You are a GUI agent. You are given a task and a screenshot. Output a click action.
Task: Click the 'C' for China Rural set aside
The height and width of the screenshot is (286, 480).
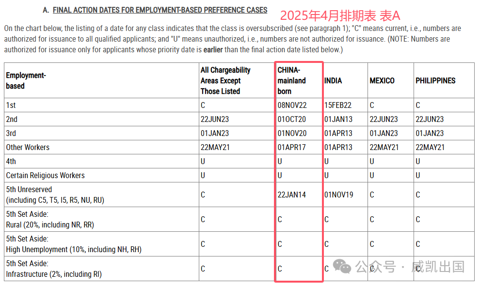click(280, 219)
